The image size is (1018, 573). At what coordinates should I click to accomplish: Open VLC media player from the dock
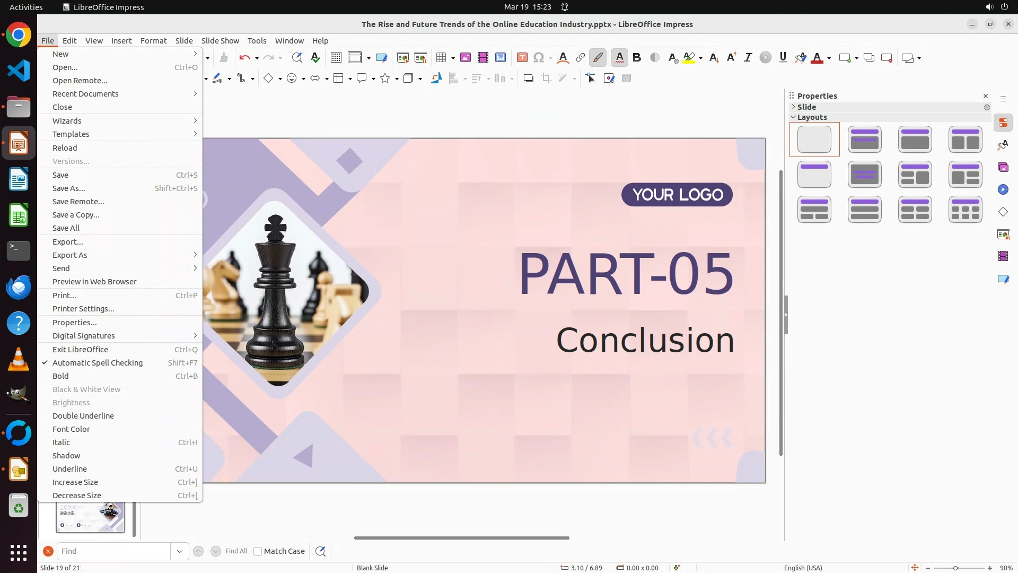click(19, 359)
